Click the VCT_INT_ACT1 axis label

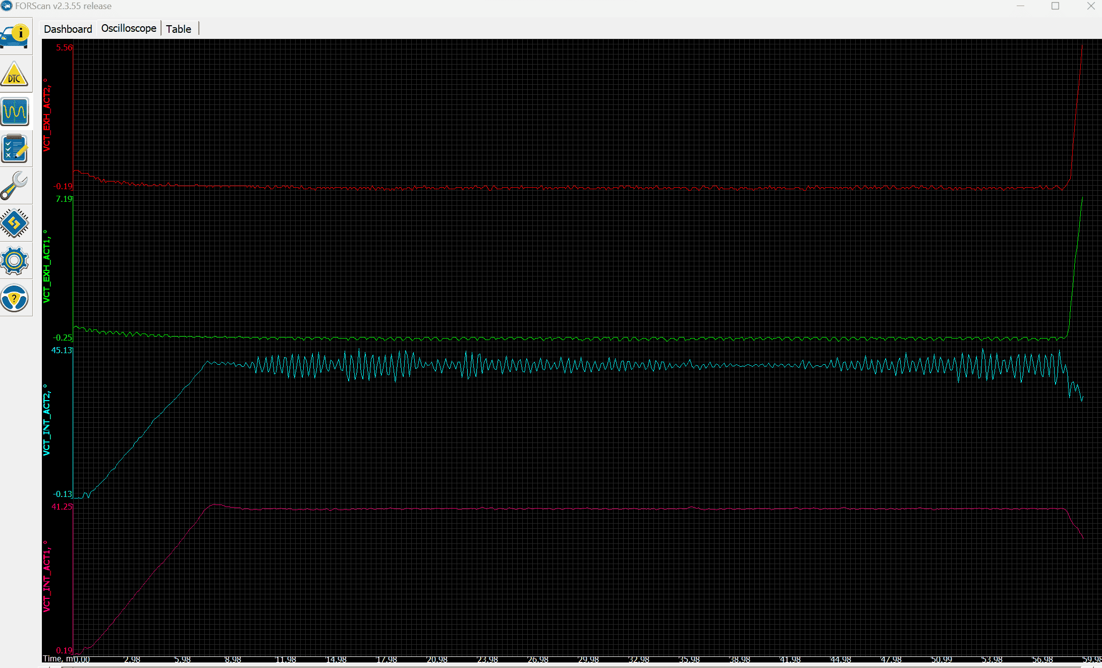coord(46,576)
